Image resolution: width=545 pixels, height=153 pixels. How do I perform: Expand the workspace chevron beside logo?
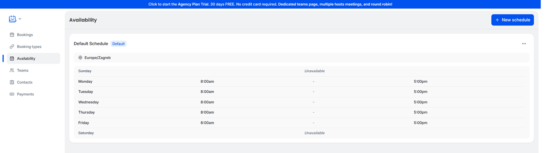coord(20,19)
